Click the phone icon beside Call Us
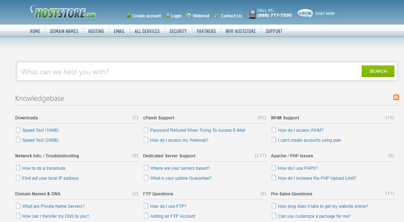Viewport: 404px width, 222px height. pos(253,13)
